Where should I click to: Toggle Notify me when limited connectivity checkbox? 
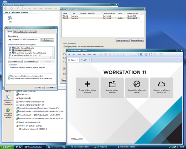tap(9, 78)
